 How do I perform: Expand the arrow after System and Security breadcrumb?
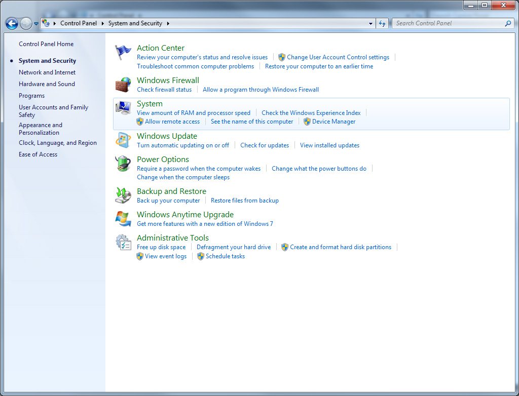[x=168, y=23]
